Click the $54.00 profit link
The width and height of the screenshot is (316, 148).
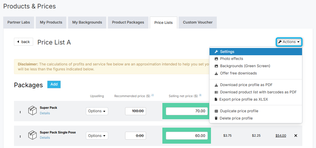point(281,136)
